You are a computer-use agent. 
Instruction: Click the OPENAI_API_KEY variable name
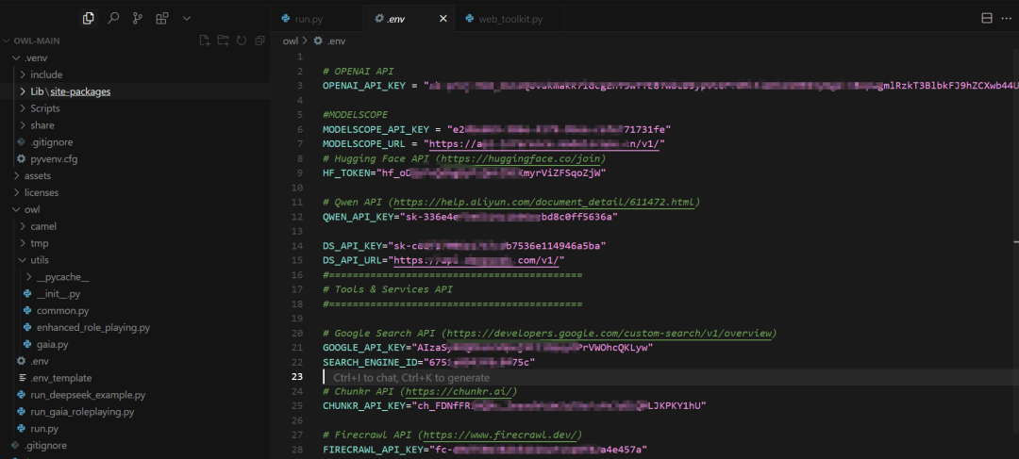coord(364,86)
